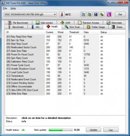Click the Worst column header

coord(62,32)
